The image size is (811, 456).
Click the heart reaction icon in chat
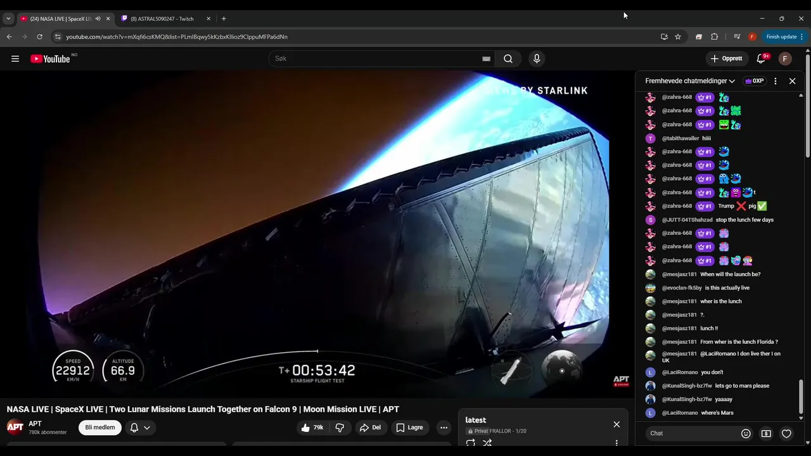coord(786,434)
